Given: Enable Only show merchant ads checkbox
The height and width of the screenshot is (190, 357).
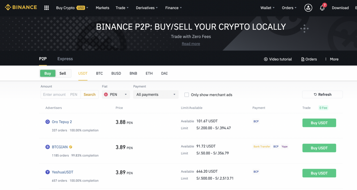Looking at the screenshot, I should point(187,95).
